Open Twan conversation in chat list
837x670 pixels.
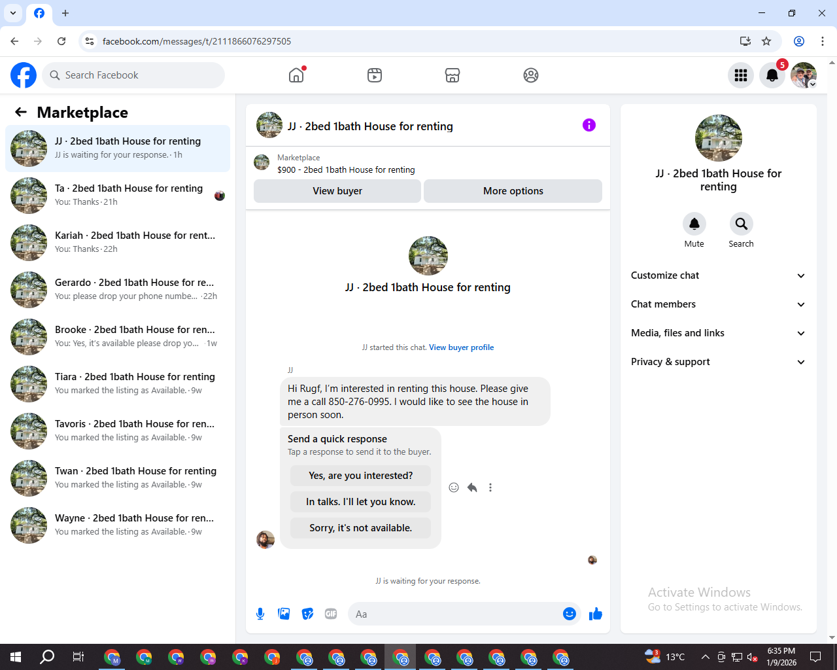click(x=118, y=478)
